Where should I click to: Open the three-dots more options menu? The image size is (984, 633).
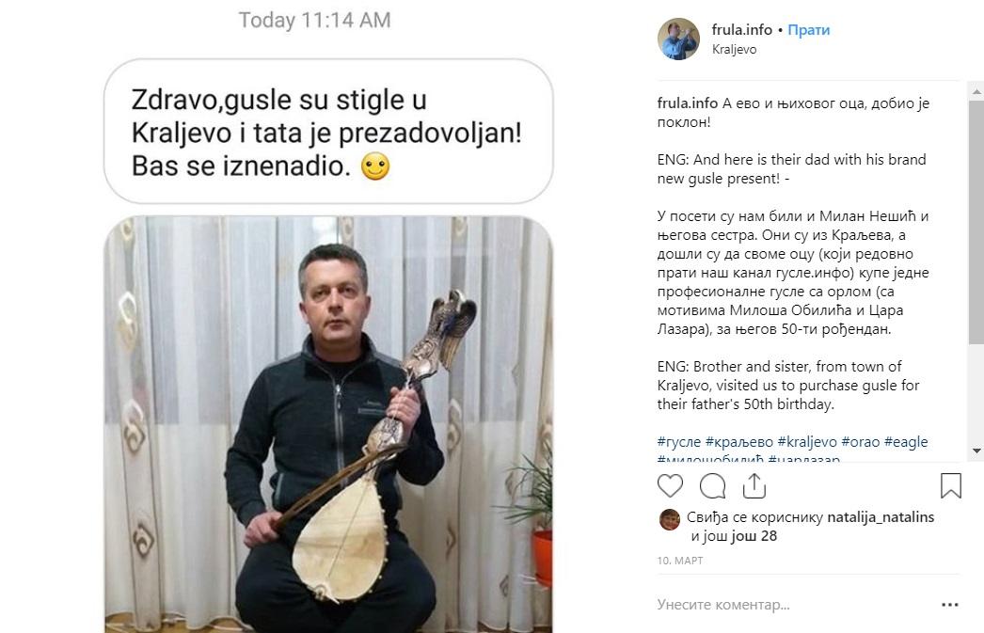click(949, 605)
